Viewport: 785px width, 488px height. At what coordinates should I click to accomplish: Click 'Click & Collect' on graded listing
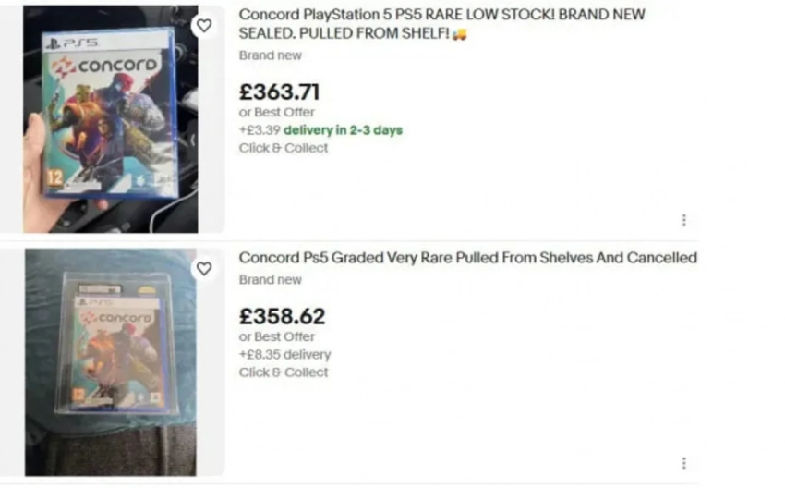tap(283, 372)
